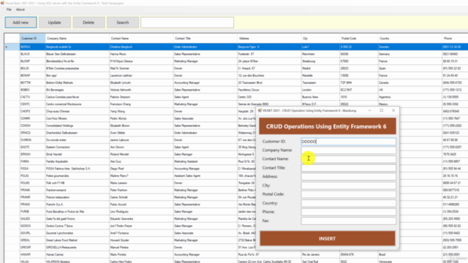468x263 pixels.
Task: Sort grid by Postal Code column header
Action: point(358,39)
